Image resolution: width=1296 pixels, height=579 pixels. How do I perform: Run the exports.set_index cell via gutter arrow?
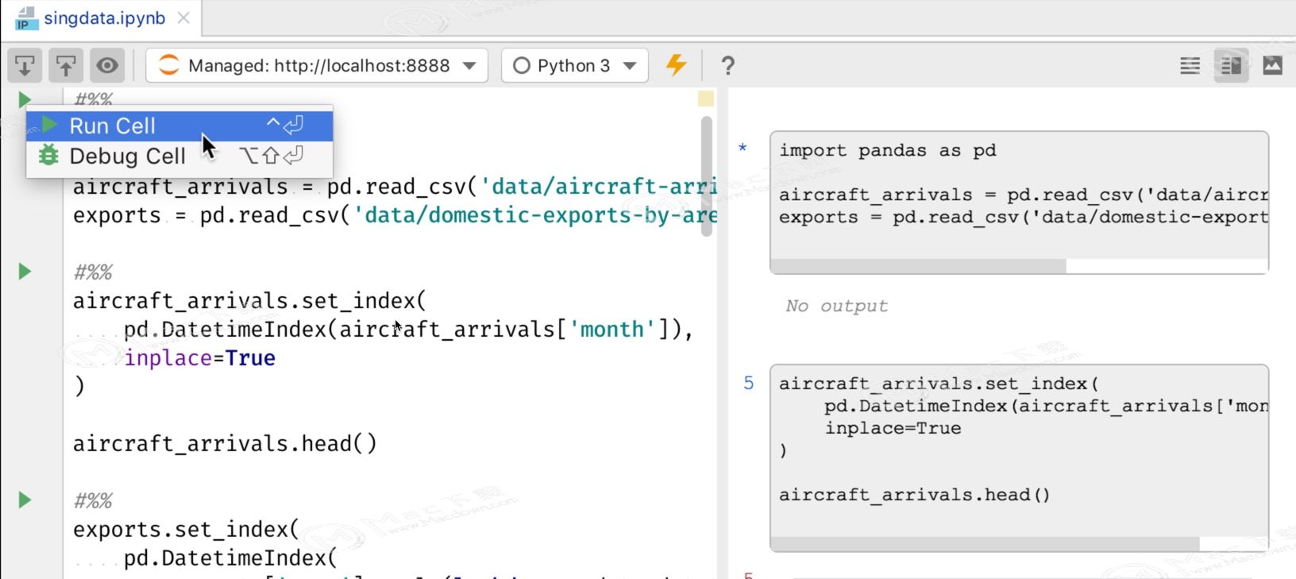25,500
